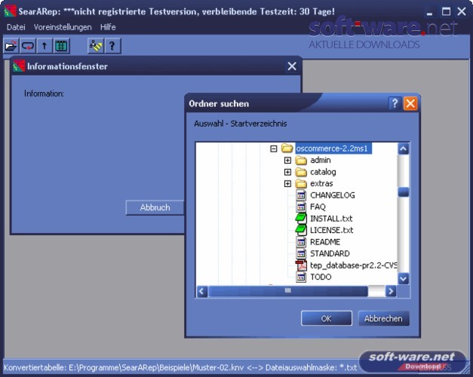Select the README file label
The height and width of the screenshot is (377, 473).
tap(325, 242)
